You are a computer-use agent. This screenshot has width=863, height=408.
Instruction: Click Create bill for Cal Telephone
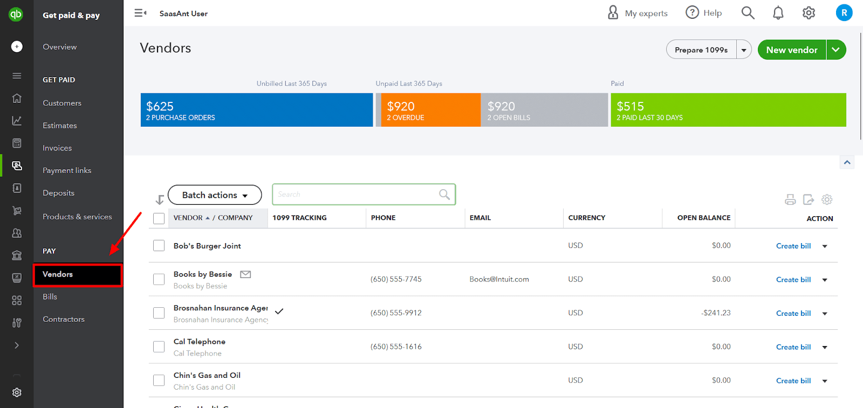[x=793, y=347]
